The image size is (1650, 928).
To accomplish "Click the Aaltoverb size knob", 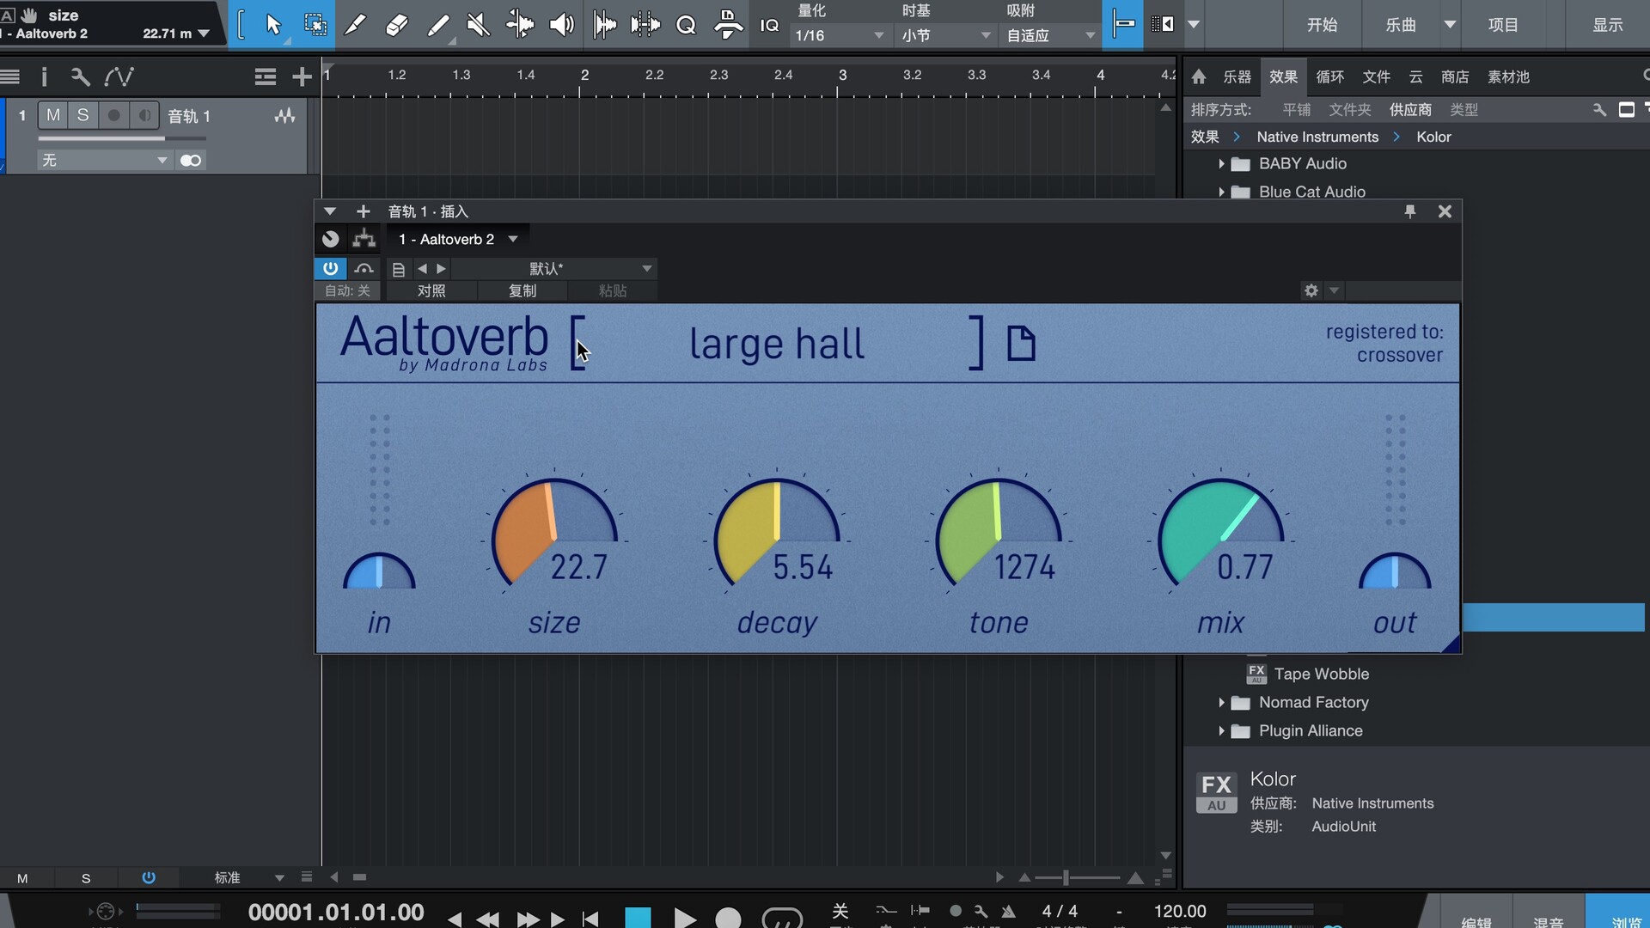I will coord(554,533).
